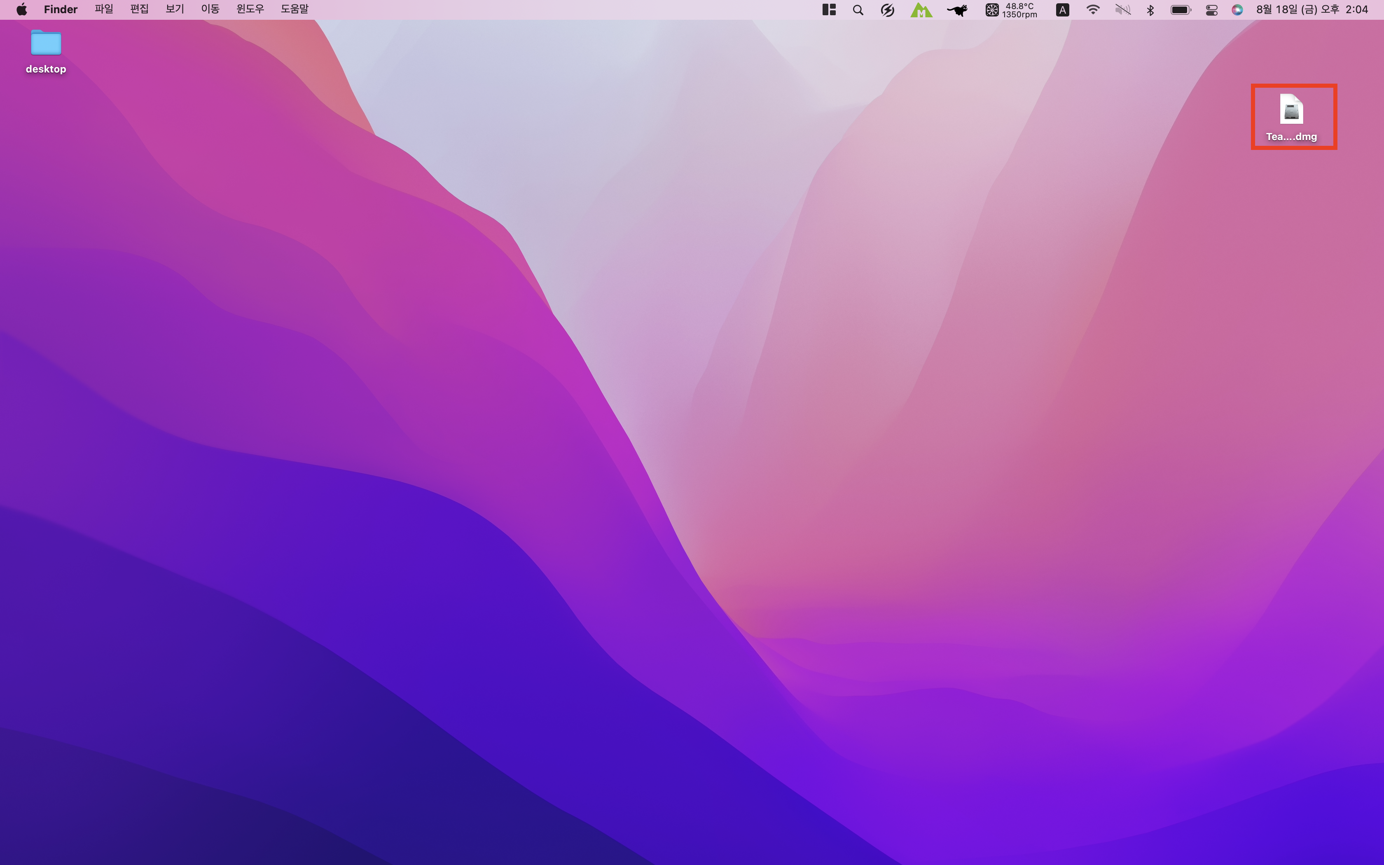Image resolution: width=1384 pixels, height=865 pixels.
Task: Open the 도움말 menu
Action: coord(295,9)
